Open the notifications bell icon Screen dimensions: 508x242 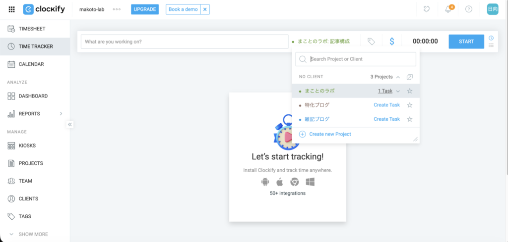[448, 9]
